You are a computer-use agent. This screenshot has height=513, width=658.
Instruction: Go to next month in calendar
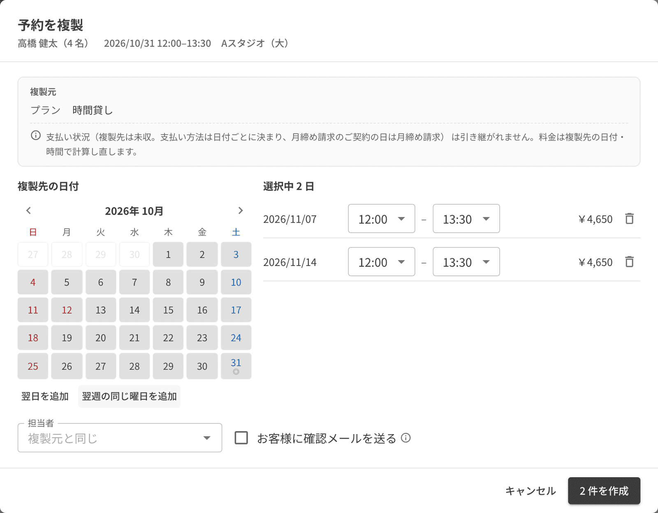[x=241, y=211]
